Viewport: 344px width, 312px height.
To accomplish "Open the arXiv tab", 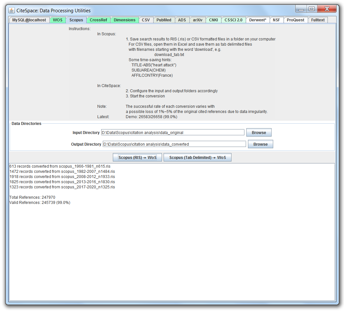I will coord(198,20).
